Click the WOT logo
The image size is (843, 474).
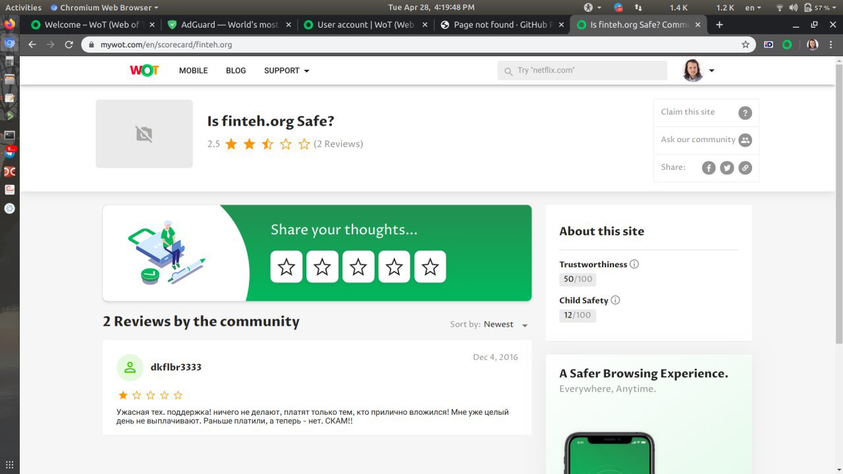pos(144,70)
